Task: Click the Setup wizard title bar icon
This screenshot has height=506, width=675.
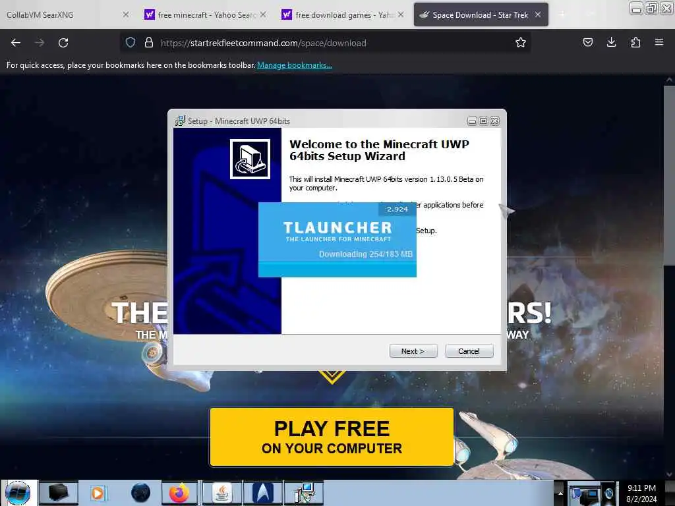Action: pos(180,121)
